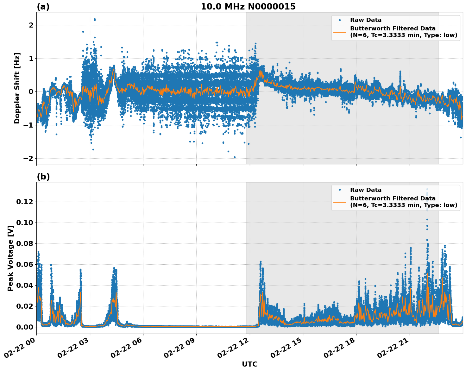Click the blue Raw Data dot marker in panel (a) legend
This screenshot has height=371, width=466.
click(x=340, y=20)
